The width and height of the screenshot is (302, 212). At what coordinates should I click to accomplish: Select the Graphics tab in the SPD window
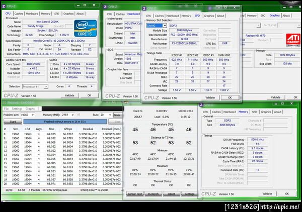(x=209, y=16)
